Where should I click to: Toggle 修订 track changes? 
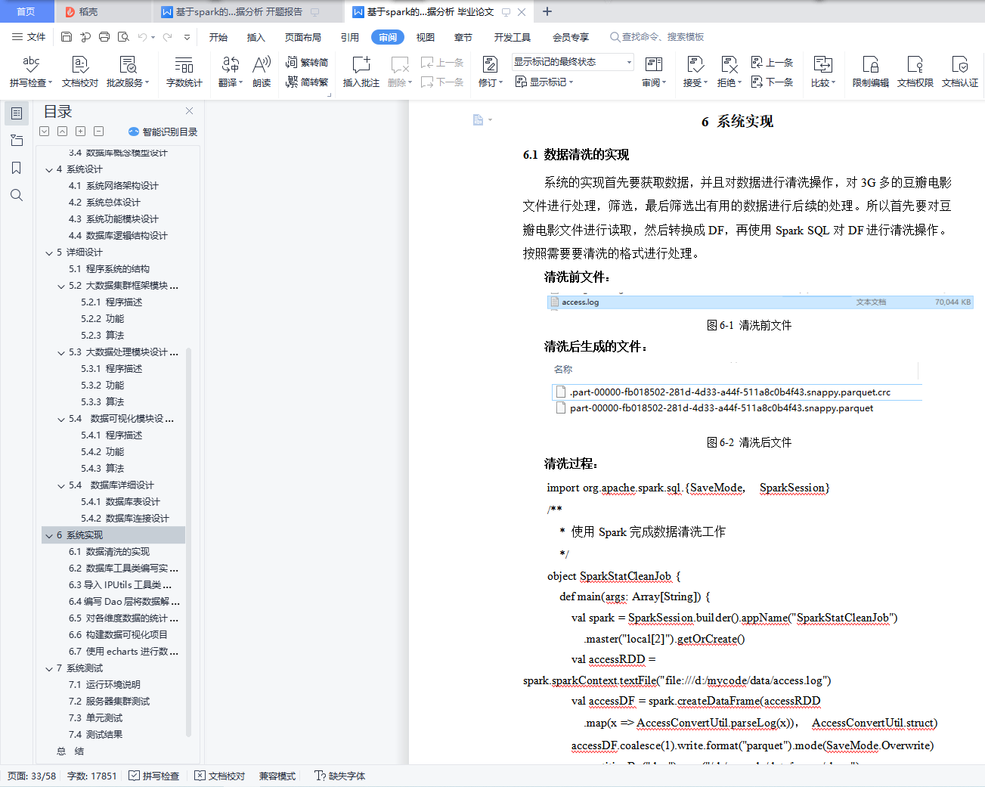(x=491, y=72)
